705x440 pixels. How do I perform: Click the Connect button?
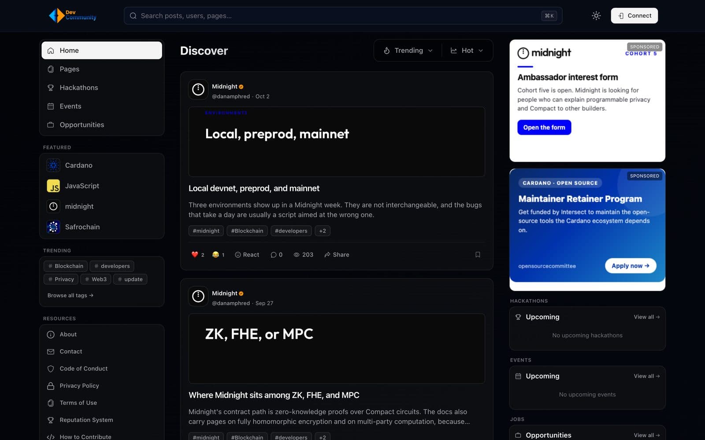(x=634, y=15)
